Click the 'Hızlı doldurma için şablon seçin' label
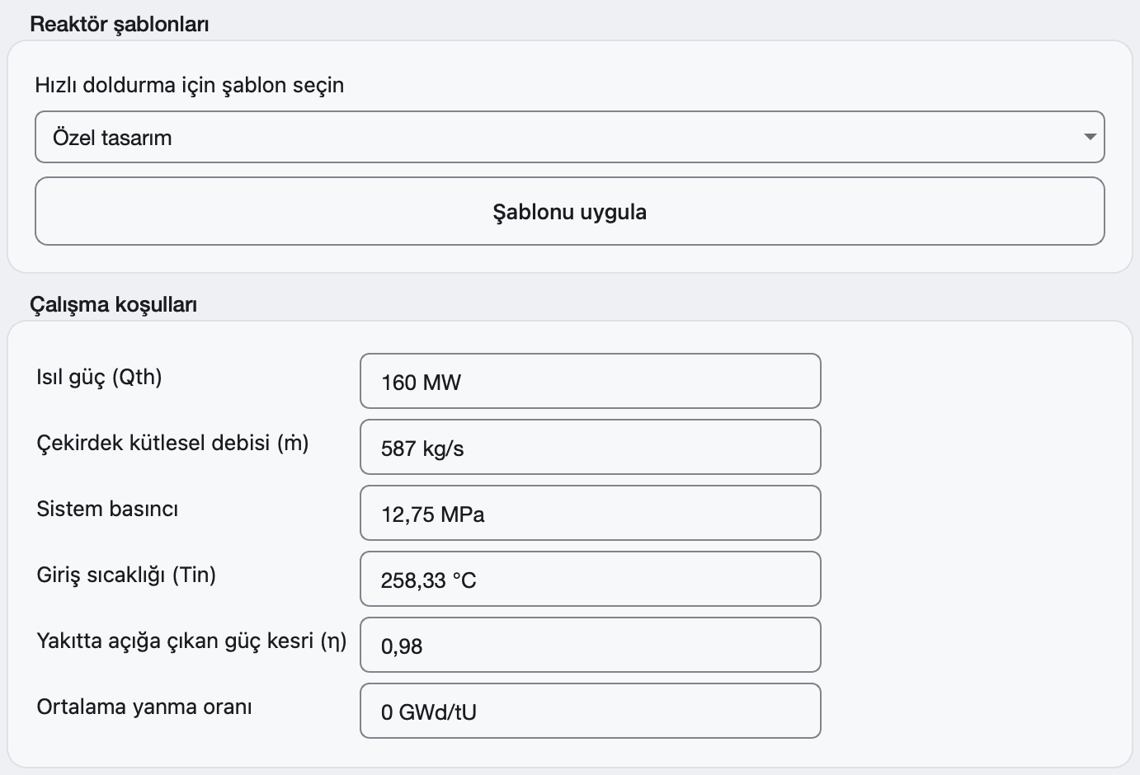Screen dimensions: 1140x775 (x=190, y=85)
